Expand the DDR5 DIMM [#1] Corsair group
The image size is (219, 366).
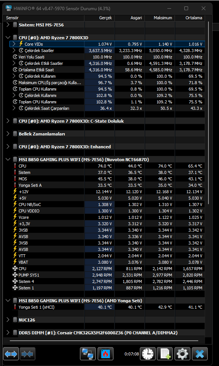(x=8, y=333)
